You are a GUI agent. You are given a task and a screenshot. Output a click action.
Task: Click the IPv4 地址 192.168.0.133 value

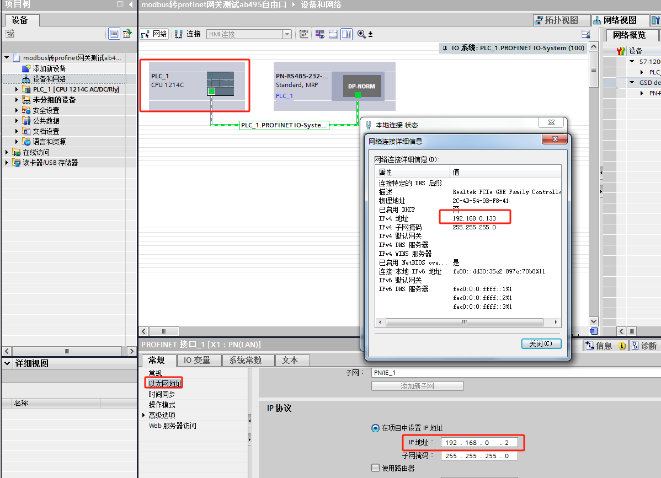click(475, 218)
